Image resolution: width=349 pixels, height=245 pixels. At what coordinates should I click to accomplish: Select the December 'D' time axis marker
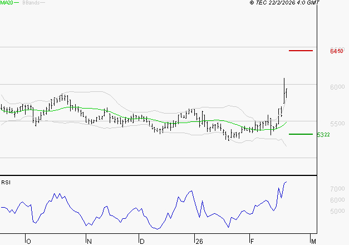(x=141, y=241)
